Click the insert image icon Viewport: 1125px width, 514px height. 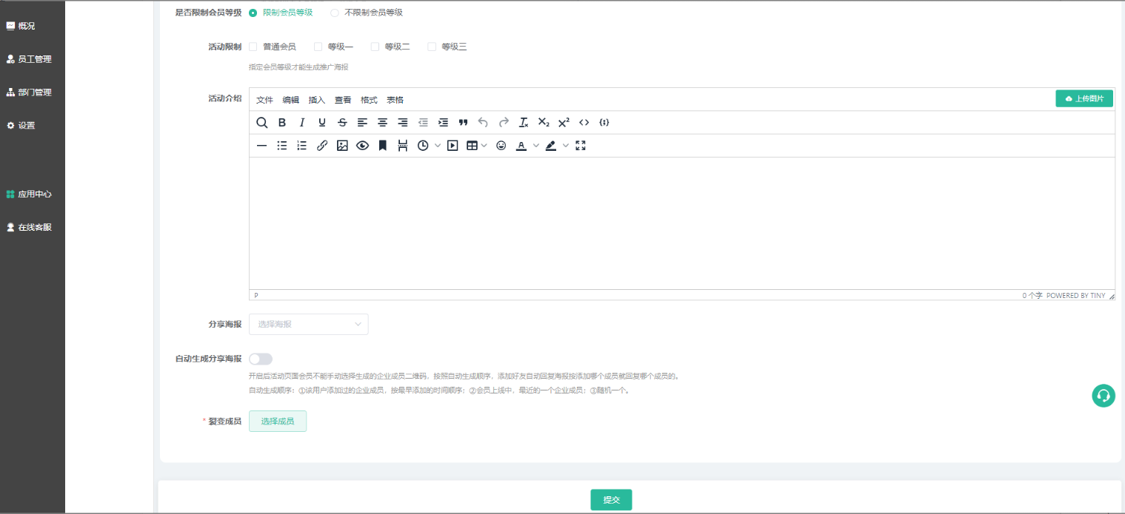(342, 146)
